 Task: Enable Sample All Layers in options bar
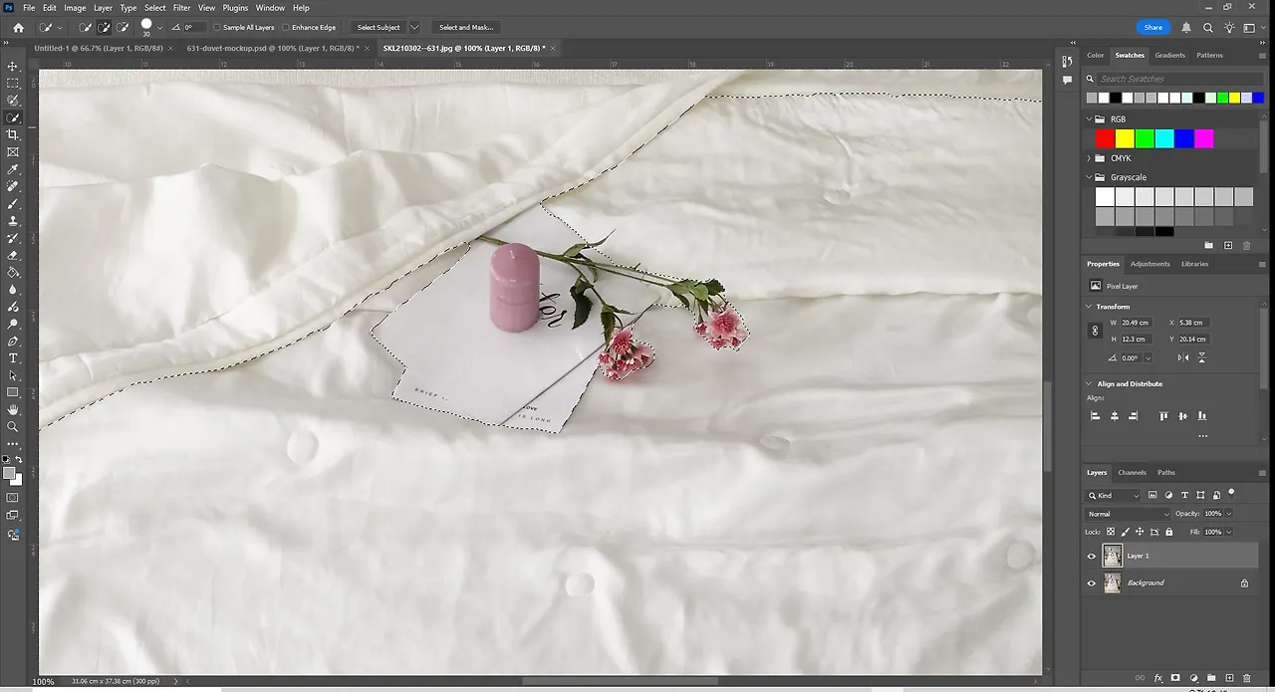tap(218, 27)
